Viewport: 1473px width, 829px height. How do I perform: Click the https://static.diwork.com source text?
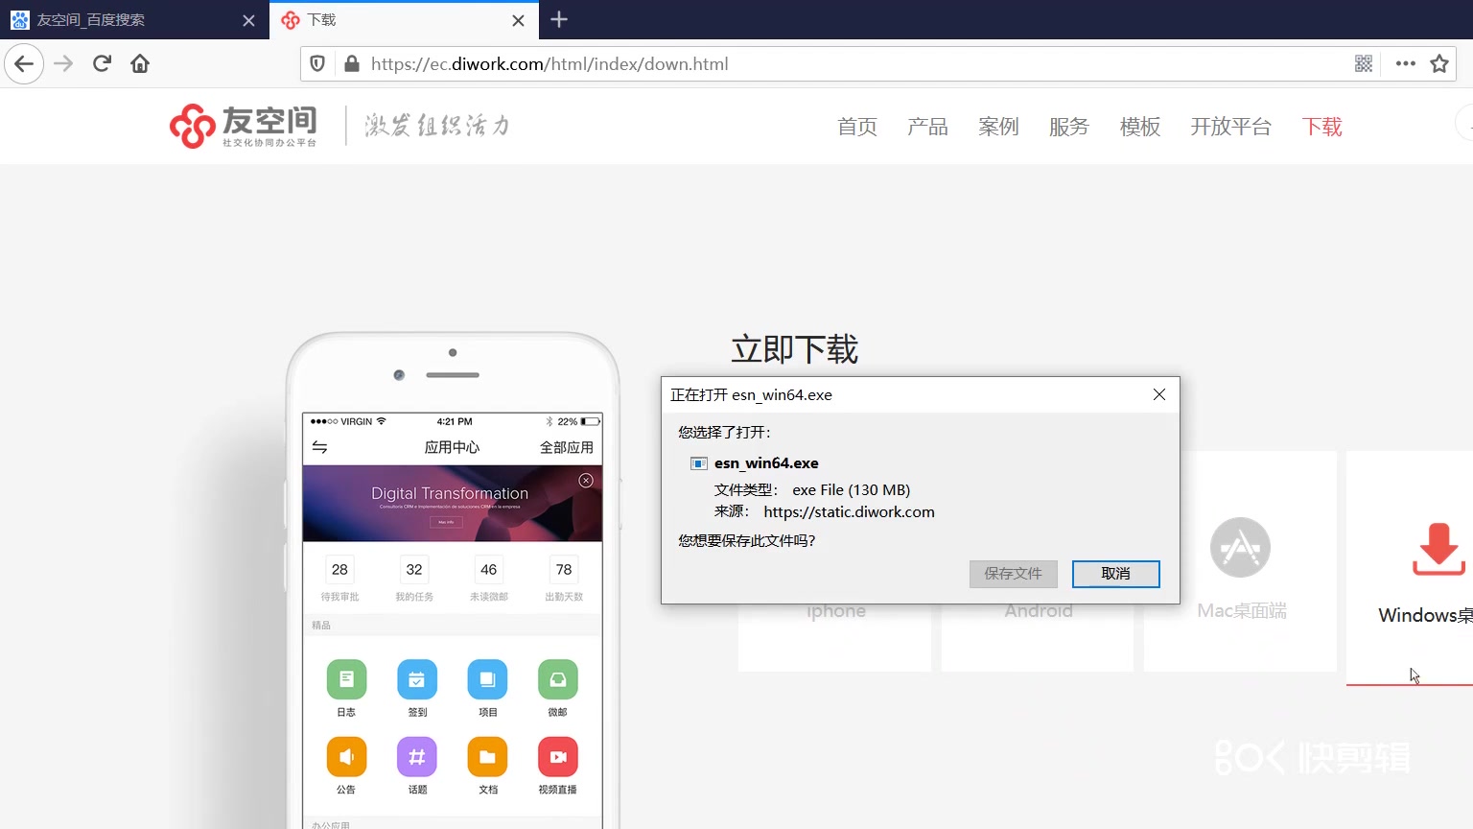click(x=849, y=512)
